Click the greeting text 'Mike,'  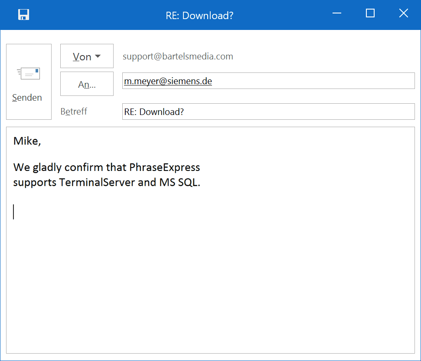27,141
